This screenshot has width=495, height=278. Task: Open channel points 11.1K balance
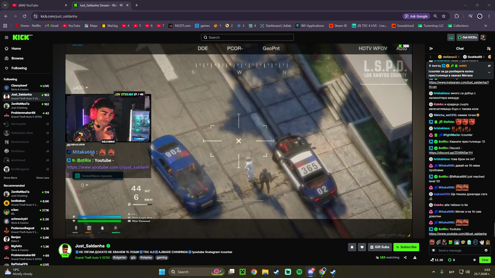pos(437,260)
